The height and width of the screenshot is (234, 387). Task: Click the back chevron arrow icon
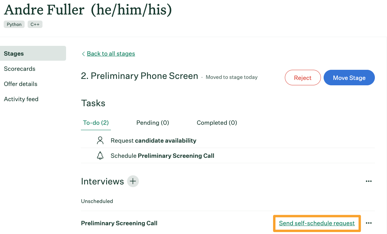pyautogui.click(x=83, y=54)
